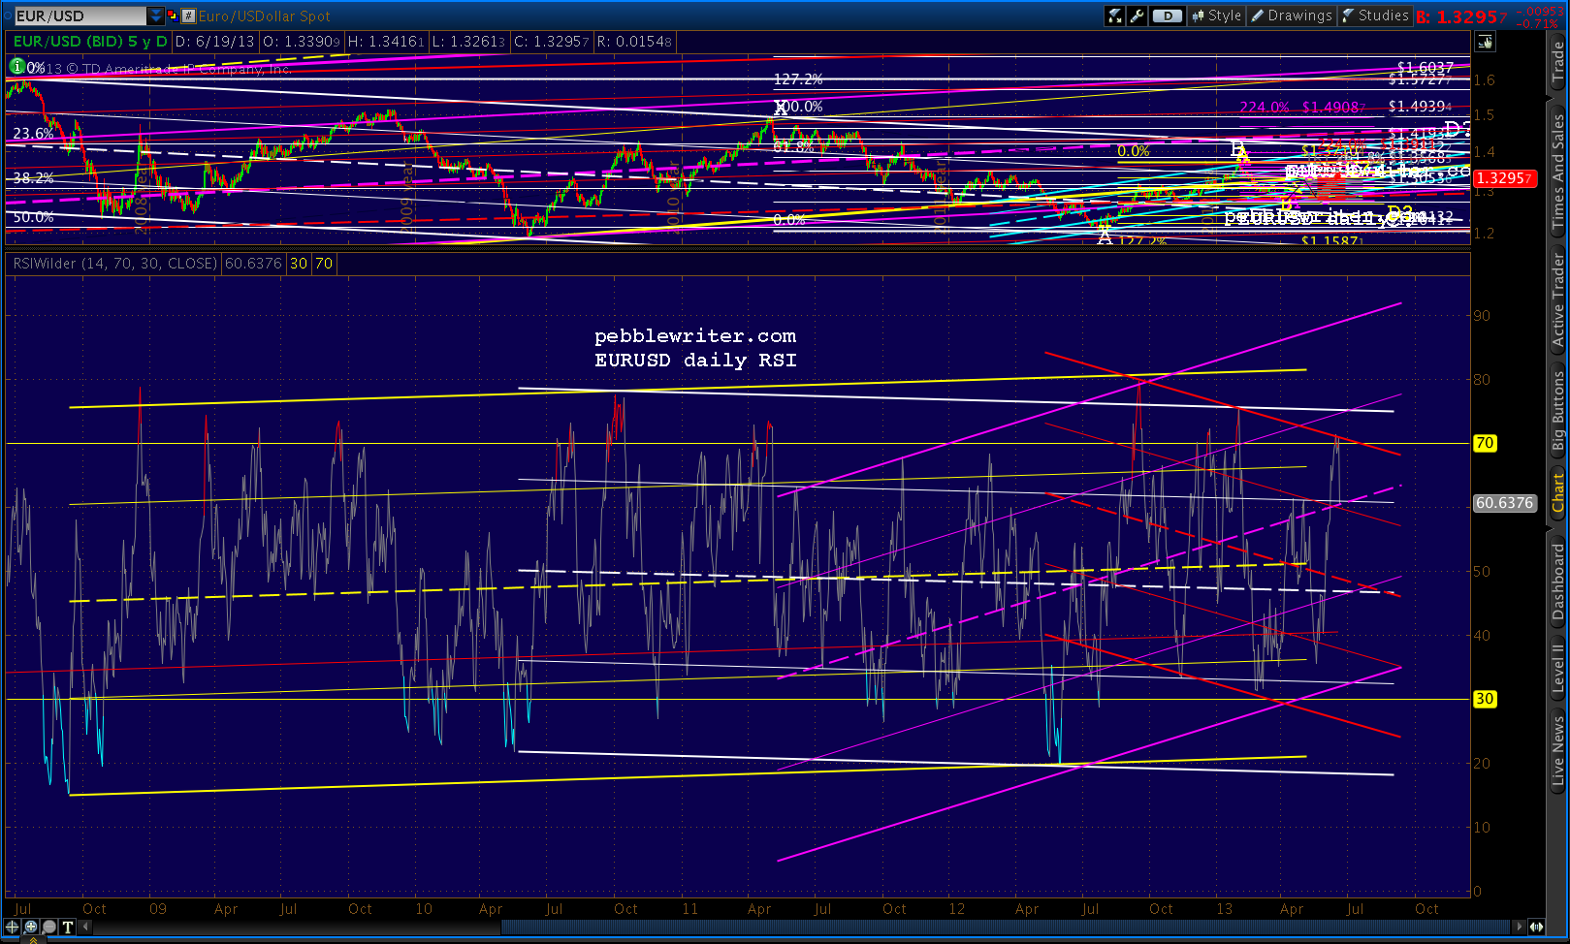Open the Times And Sales side tab

click(x=1557, y=172)
